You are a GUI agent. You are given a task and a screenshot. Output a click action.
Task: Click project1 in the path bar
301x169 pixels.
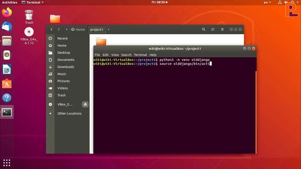point(97,30)
